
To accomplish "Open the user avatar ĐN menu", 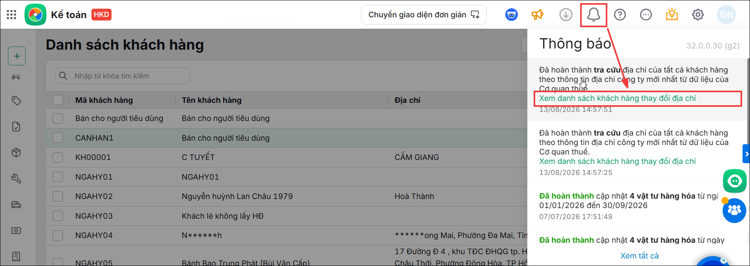I will (726, 15).
